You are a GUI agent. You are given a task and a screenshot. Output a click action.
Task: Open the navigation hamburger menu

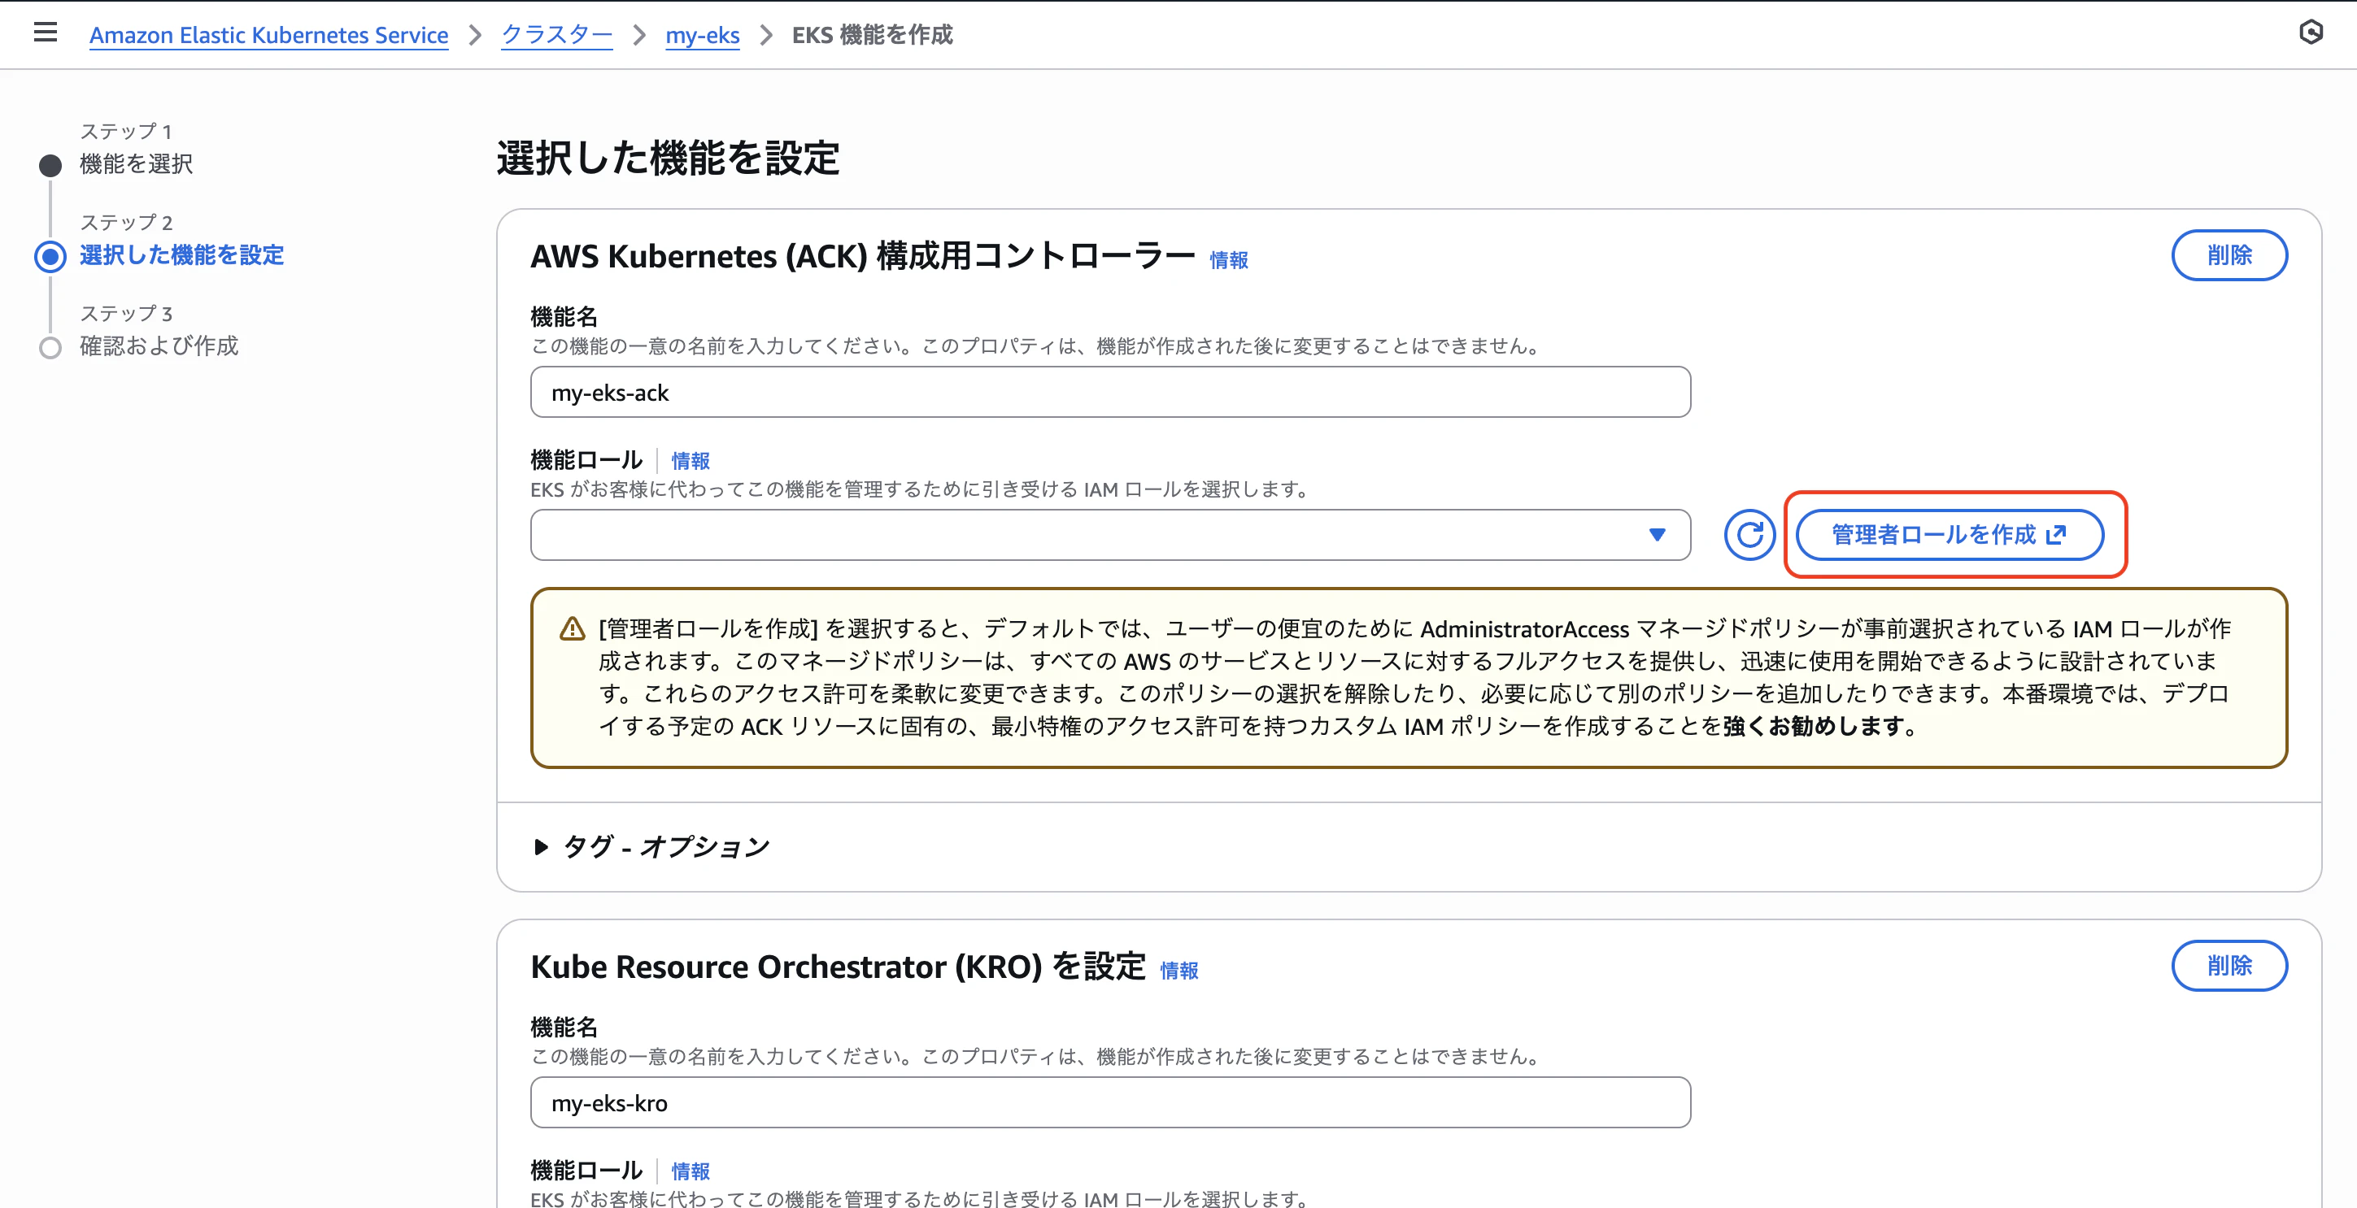45,32
